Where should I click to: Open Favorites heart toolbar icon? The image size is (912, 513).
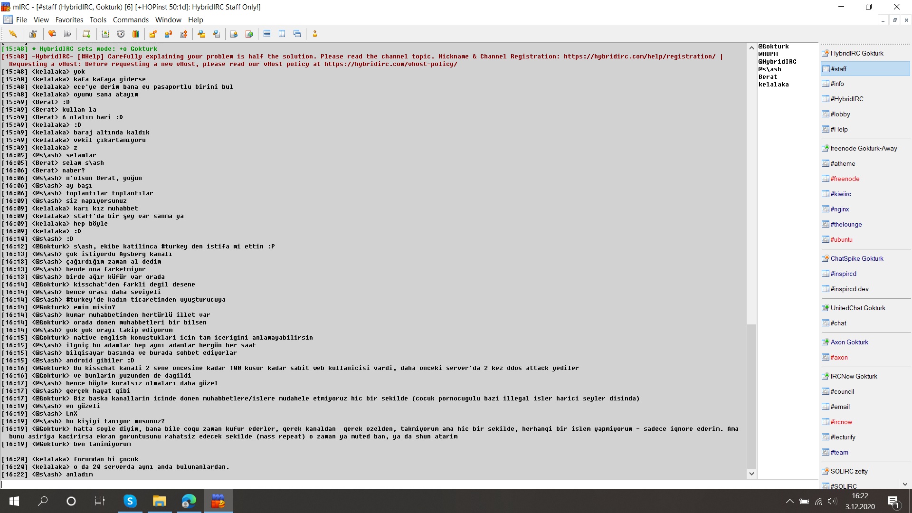tap(52, 34)
